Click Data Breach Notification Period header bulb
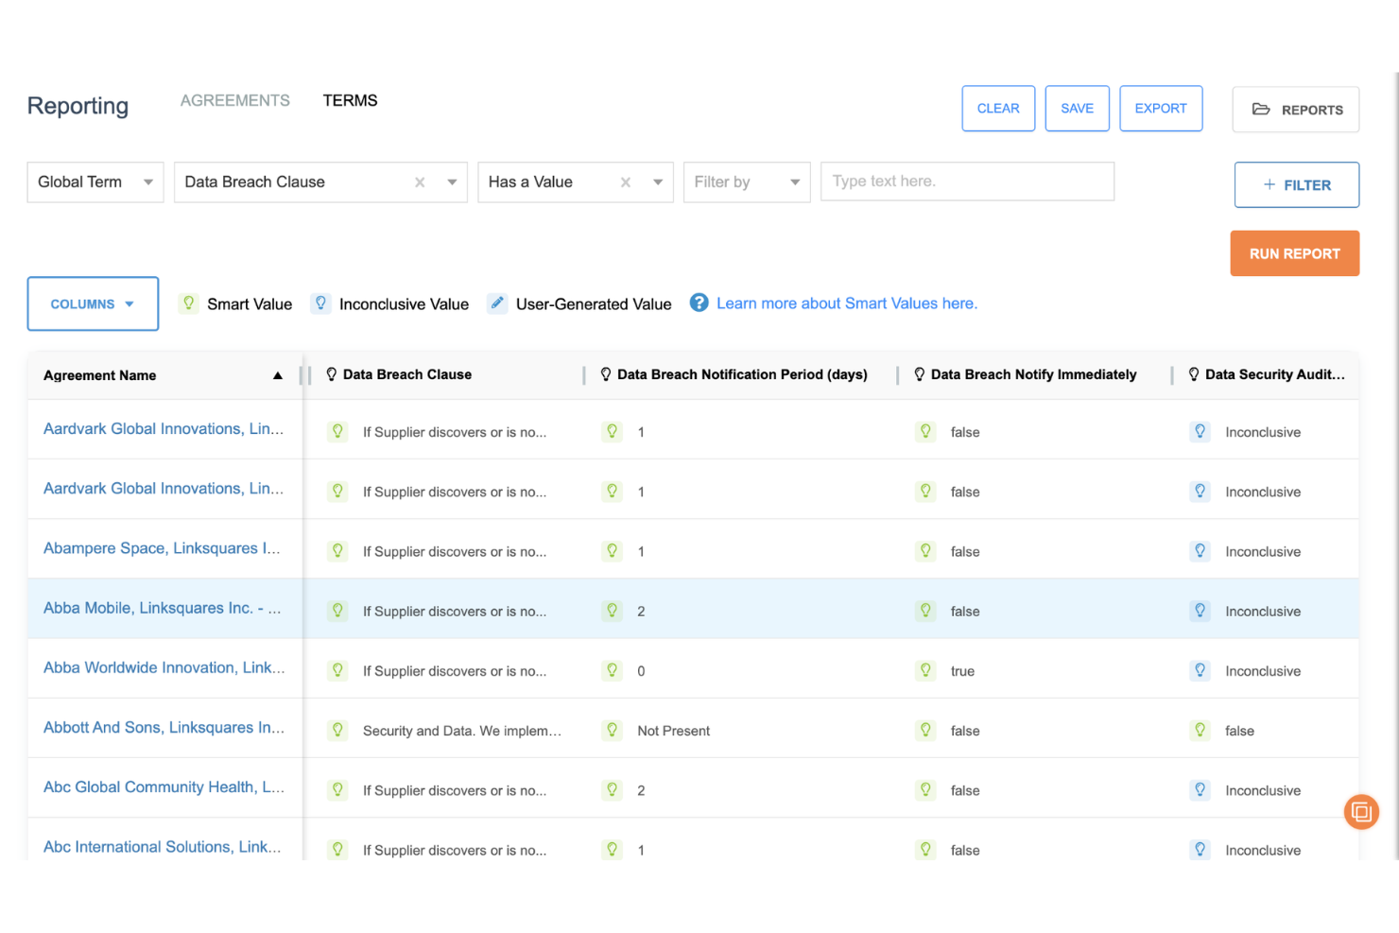Screen dimensions: 1399x933 point(606,374)
